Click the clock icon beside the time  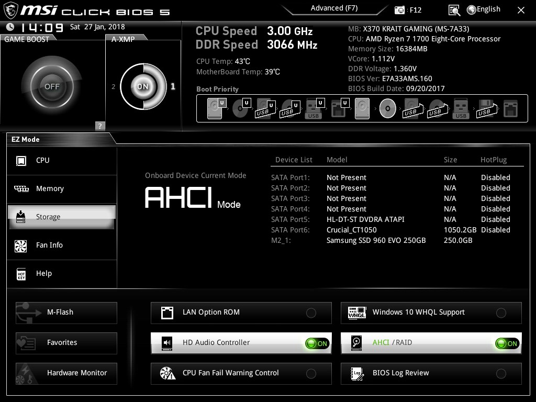pyautogui.click(x=10, y=27)
